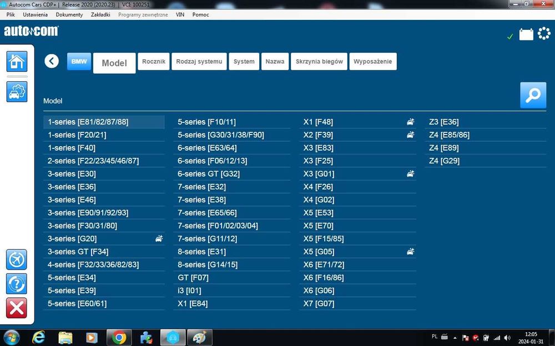Select model 5-series [E60/61]

coord(104,303)
